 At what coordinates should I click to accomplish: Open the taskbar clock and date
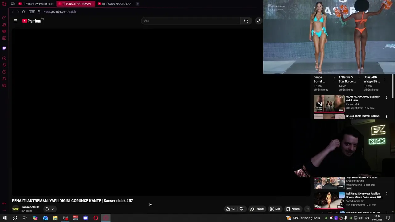377,218
